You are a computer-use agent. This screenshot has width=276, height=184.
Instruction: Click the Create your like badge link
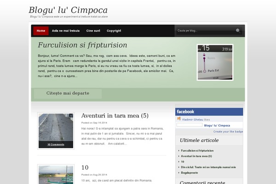pyautogui.click(x=228, y=132)
